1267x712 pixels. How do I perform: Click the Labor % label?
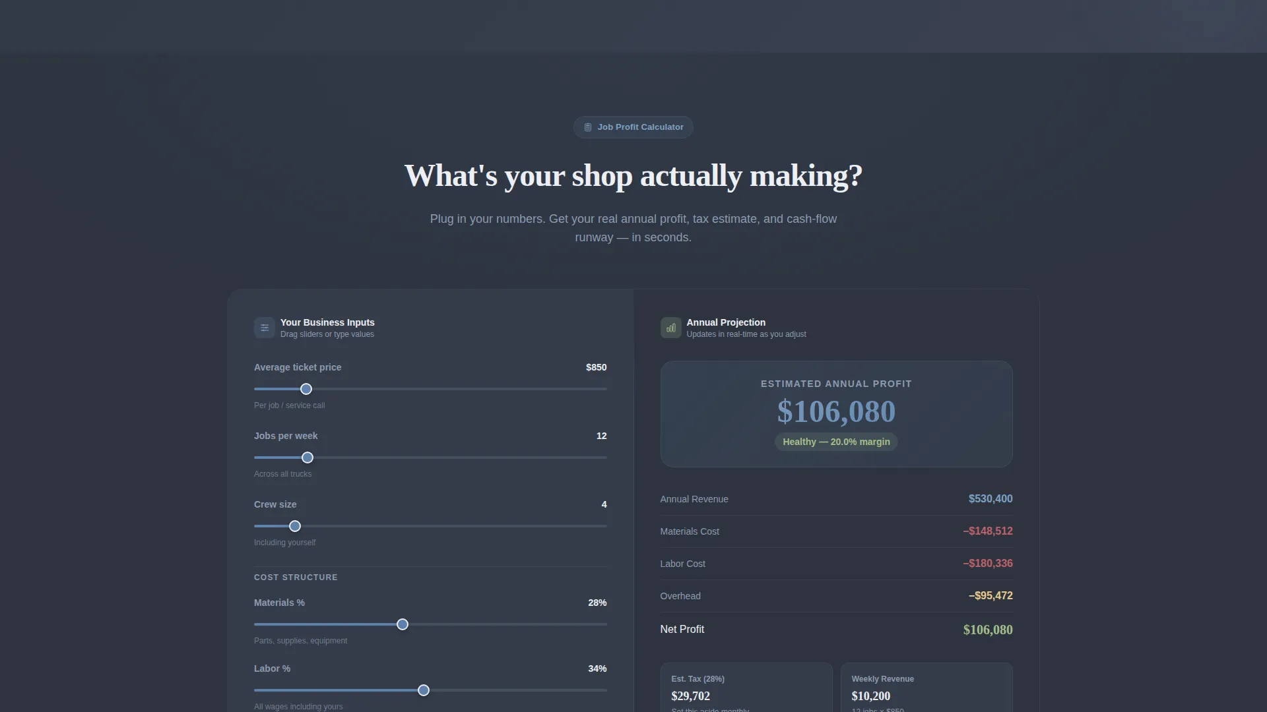click(272, 668)
